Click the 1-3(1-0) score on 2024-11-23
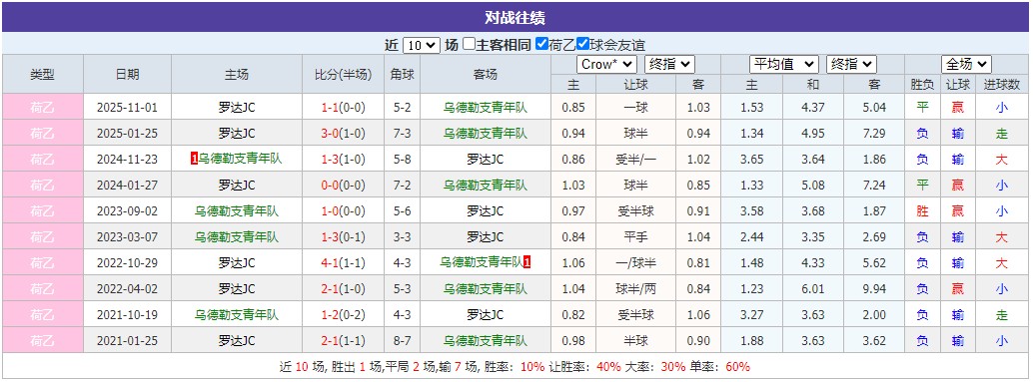This screenshot has height=382, width=1033. [x=343, y=160]
